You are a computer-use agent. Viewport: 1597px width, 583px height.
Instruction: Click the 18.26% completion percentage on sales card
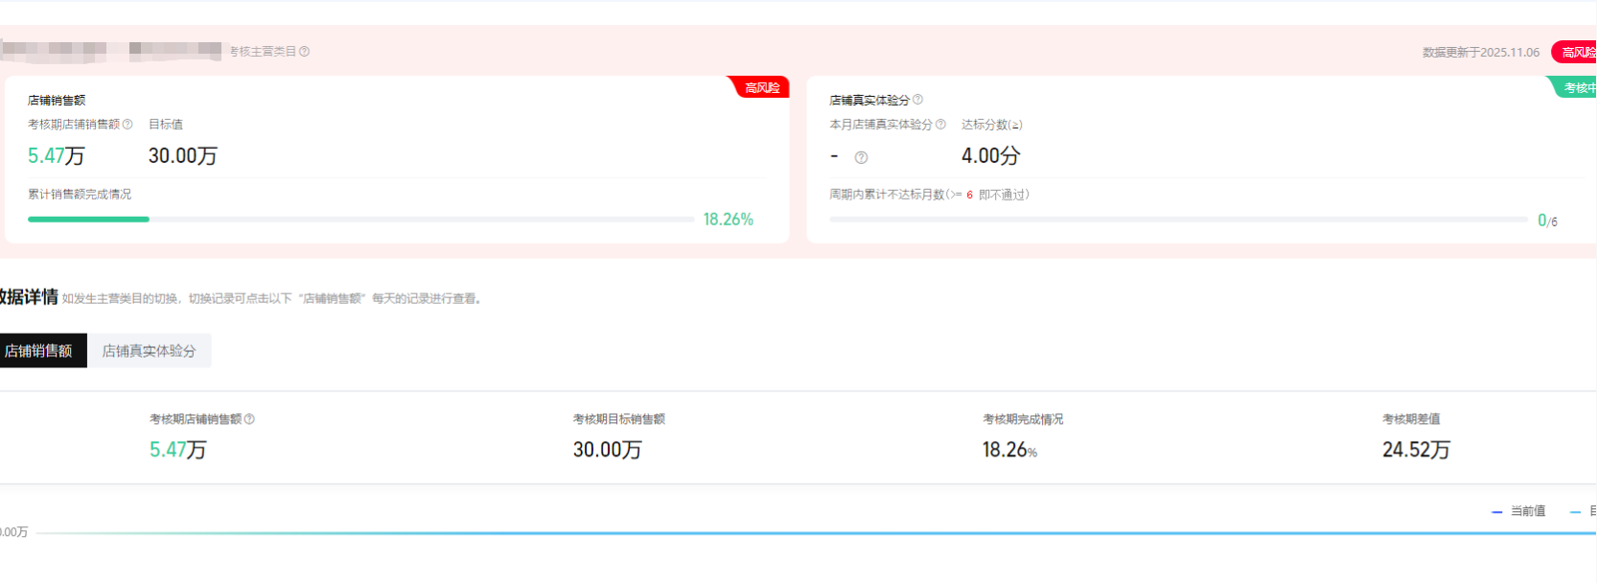point(728,220)
